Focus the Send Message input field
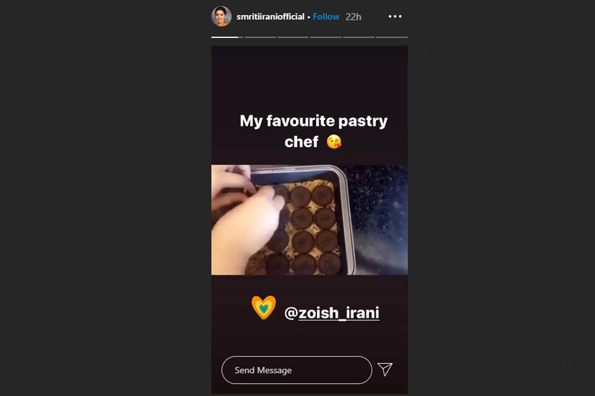 point(297,370)
